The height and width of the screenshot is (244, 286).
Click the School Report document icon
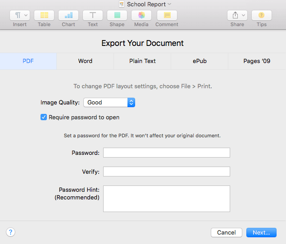[x=122, y=4]
